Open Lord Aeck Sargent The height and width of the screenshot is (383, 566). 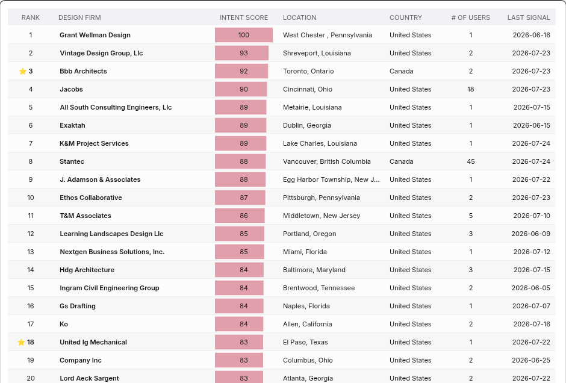coord(89,378)
